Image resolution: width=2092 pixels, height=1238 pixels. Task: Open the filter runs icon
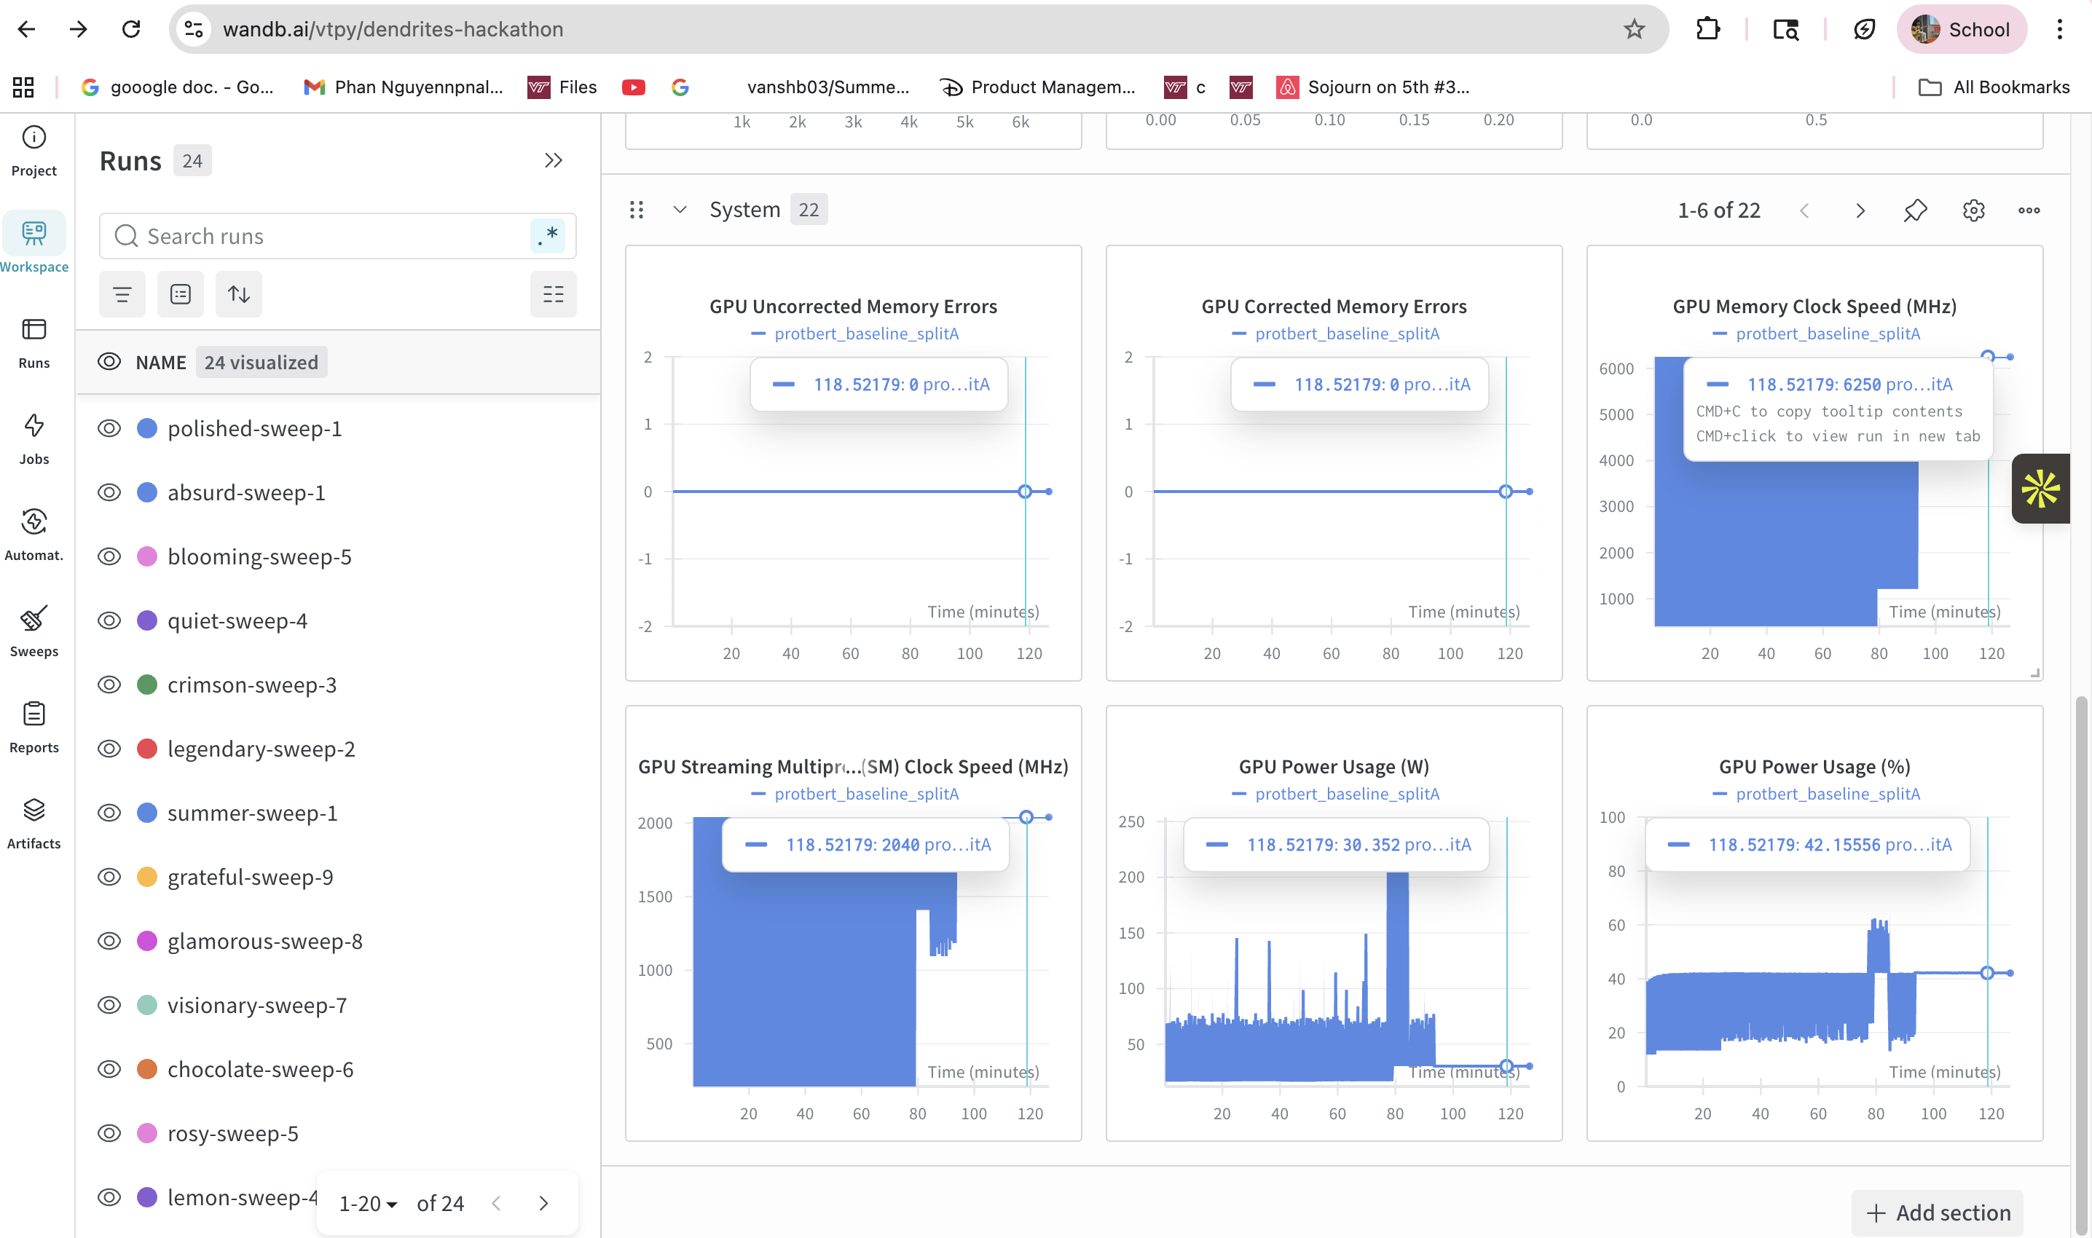(x=122, y=294)
